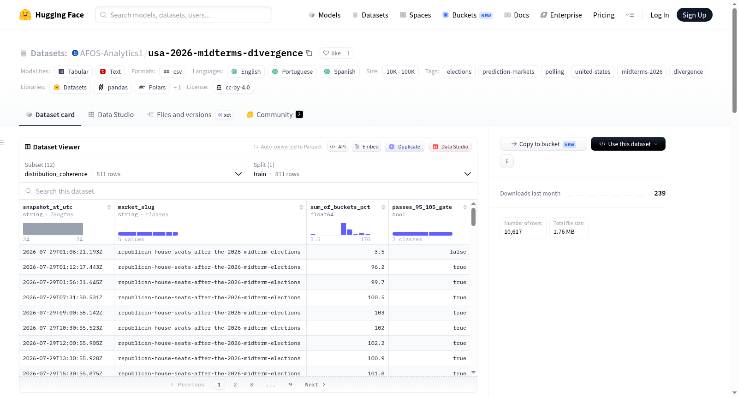Expand the Split train dropdown

tap(362, 169)
